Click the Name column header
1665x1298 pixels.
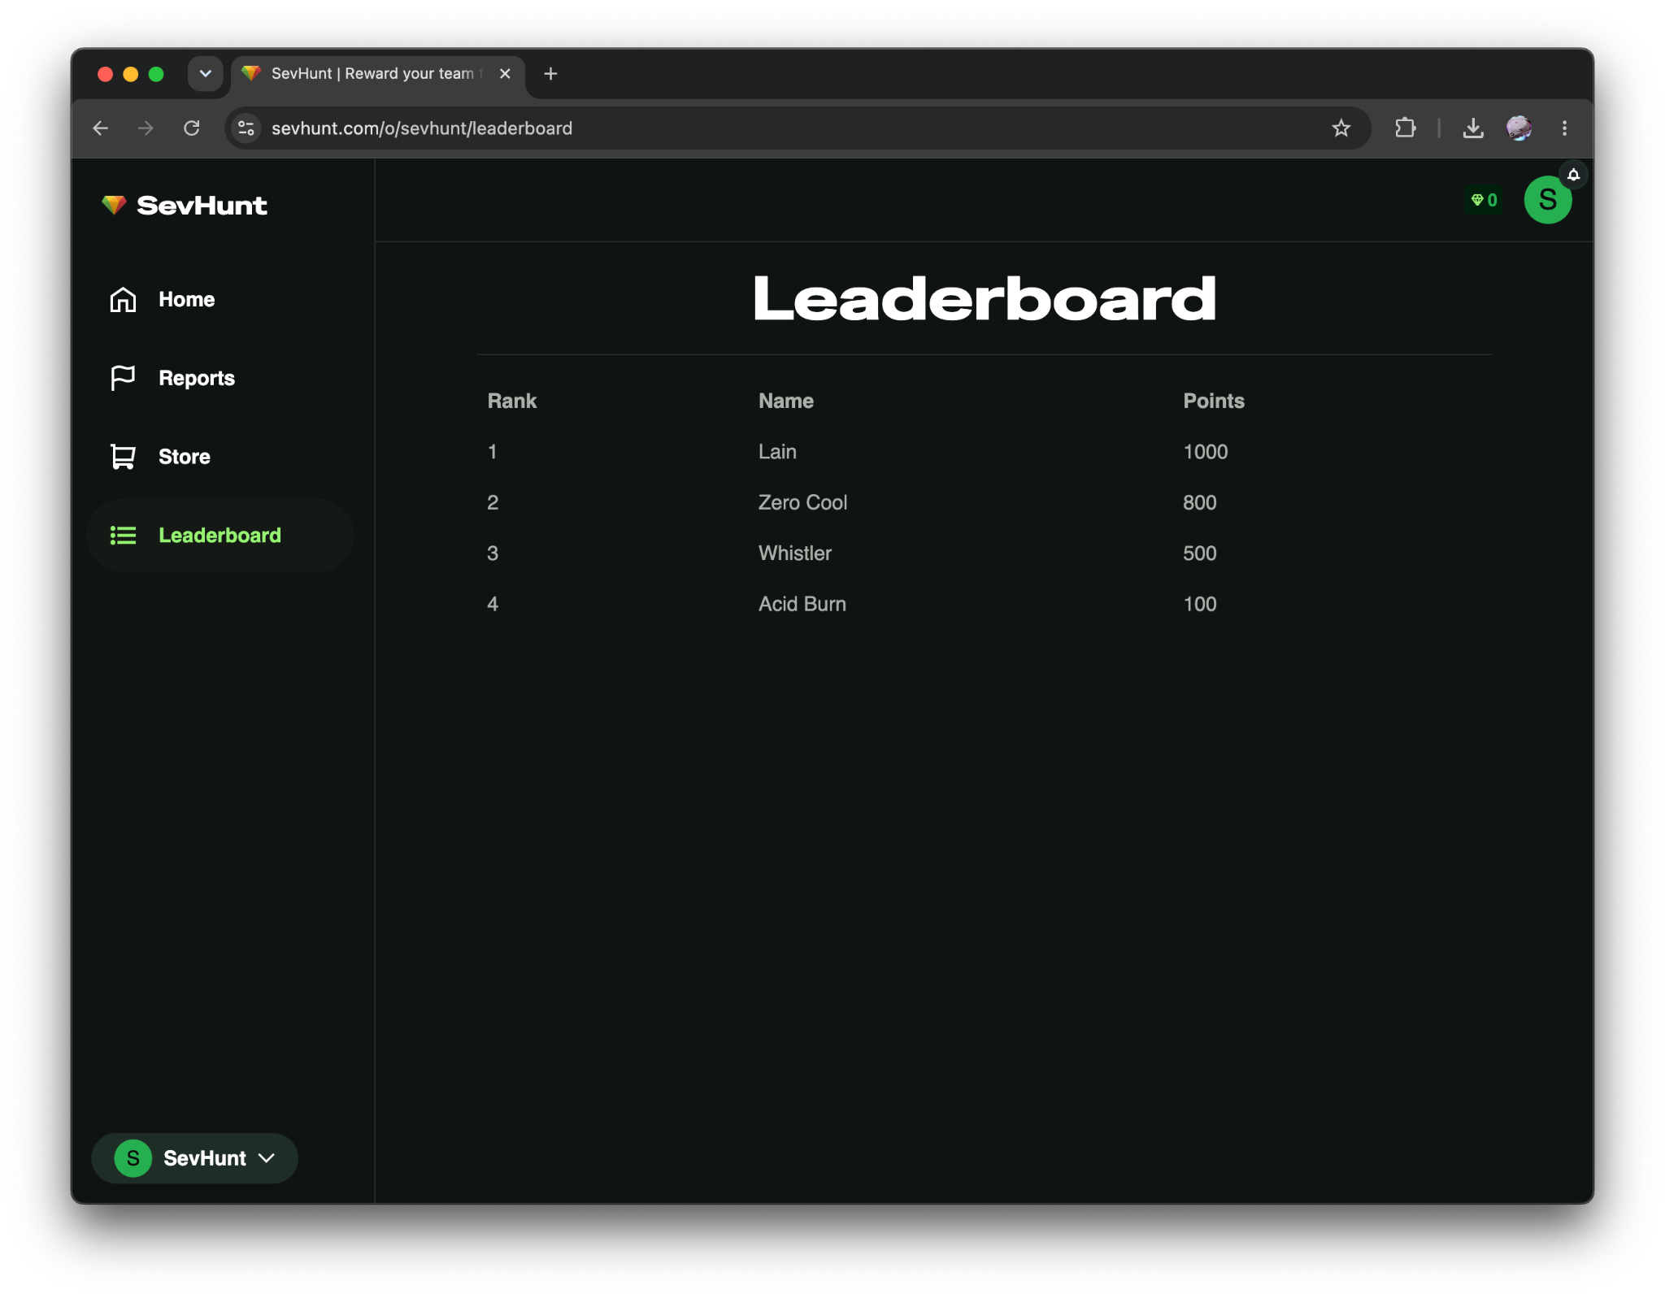(x=786, y=401)
